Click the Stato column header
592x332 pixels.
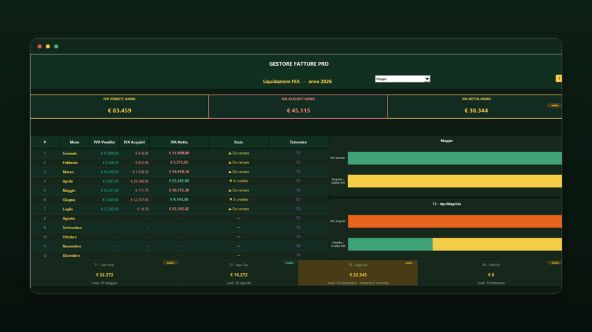point(239,142)
